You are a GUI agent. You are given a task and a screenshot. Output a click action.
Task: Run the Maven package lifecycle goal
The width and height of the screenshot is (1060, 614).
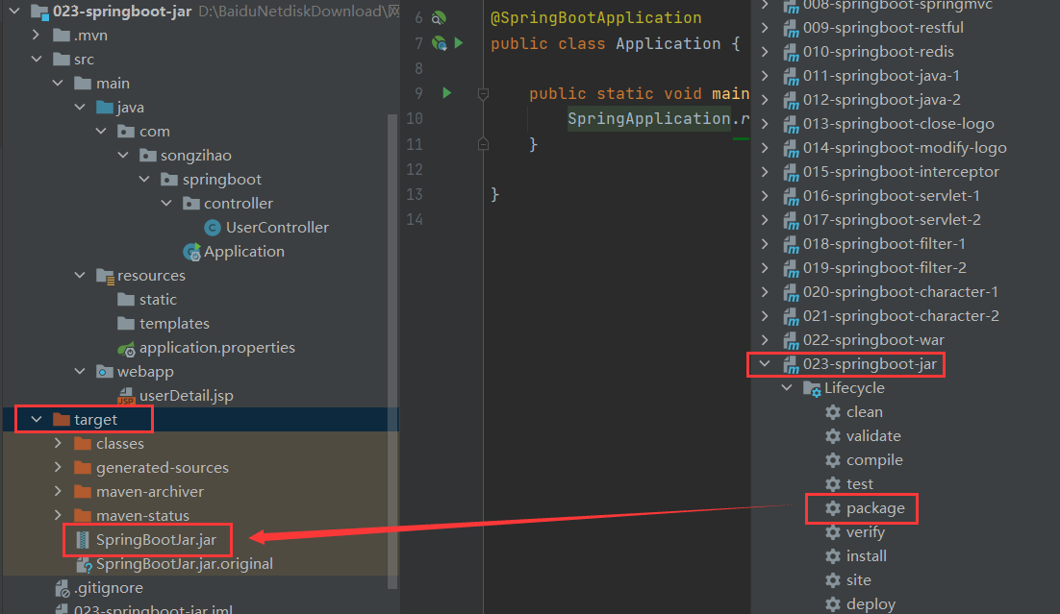[x=874, y=508]
